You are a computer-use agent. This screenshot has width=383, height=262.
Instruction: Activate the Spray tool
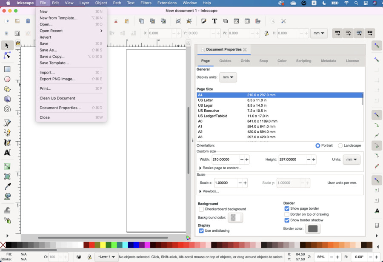coord(7,220)
